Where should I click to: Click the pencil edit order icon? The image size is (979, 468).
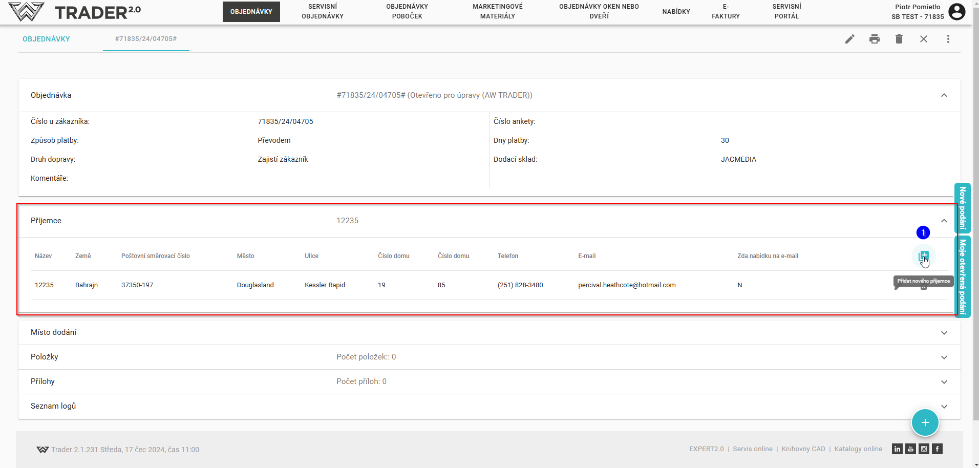coord(849,39)
